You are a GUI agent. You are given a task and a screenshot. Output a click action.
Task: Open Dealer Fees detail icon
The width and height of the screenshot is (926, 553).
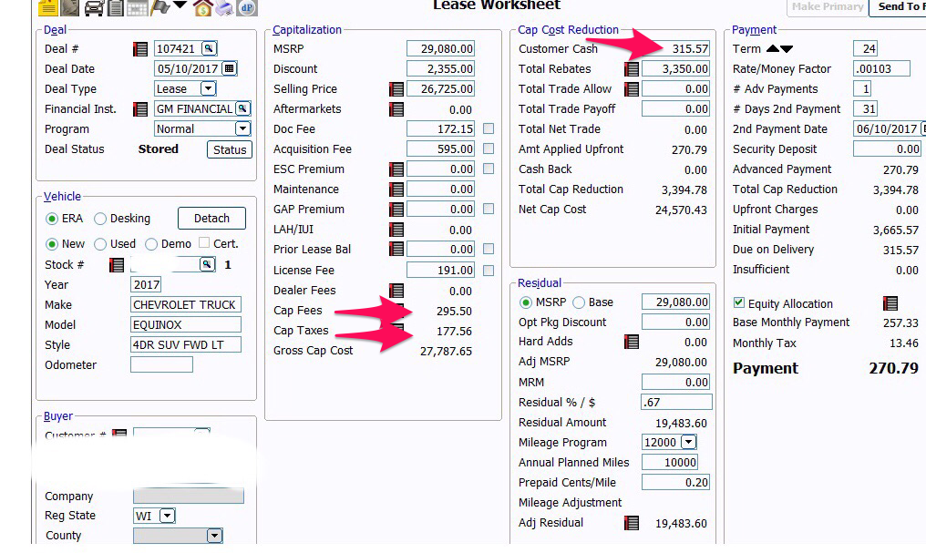point(396,291)
